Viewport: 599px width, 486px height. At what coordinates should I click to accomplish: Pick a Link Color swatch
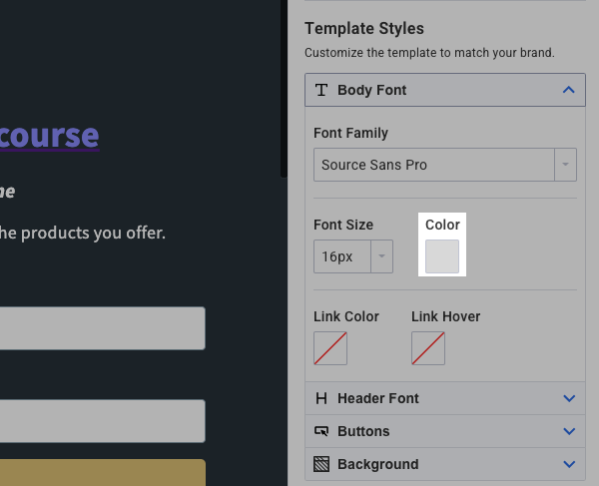pyautogui.click(x=330, y=348)
